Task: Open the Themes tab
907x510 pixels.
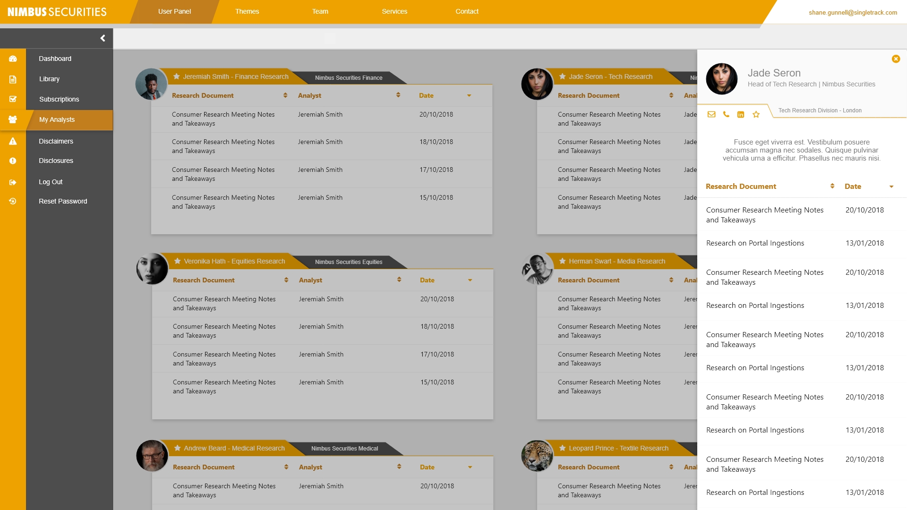Action: [x=247, y=11]
